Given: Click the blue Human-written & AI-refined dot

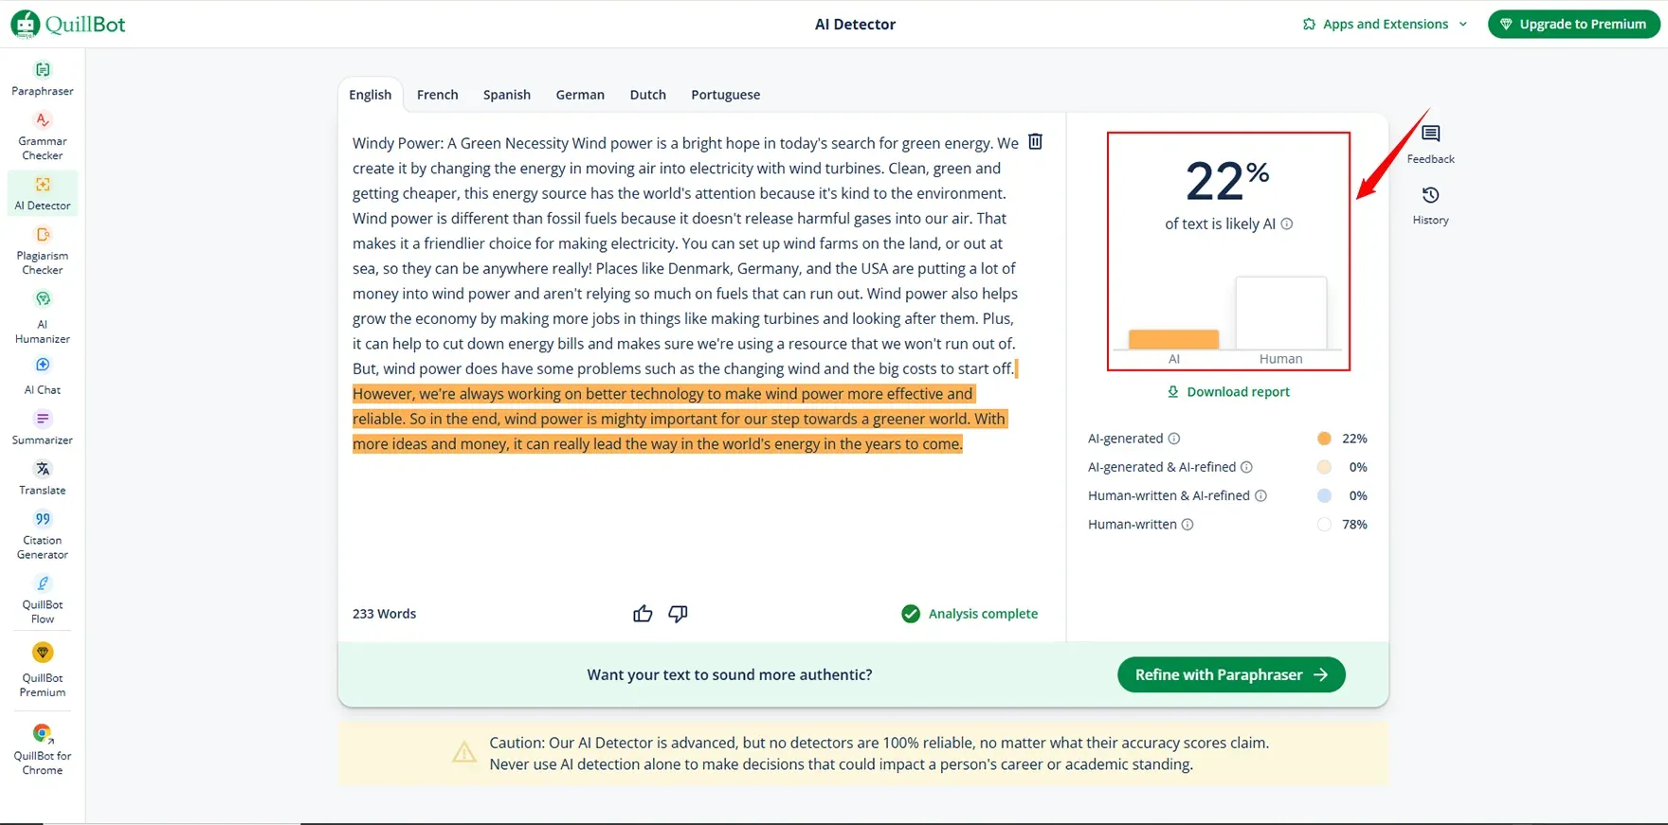Looking at the screenshot, I should pos(1325,495).
